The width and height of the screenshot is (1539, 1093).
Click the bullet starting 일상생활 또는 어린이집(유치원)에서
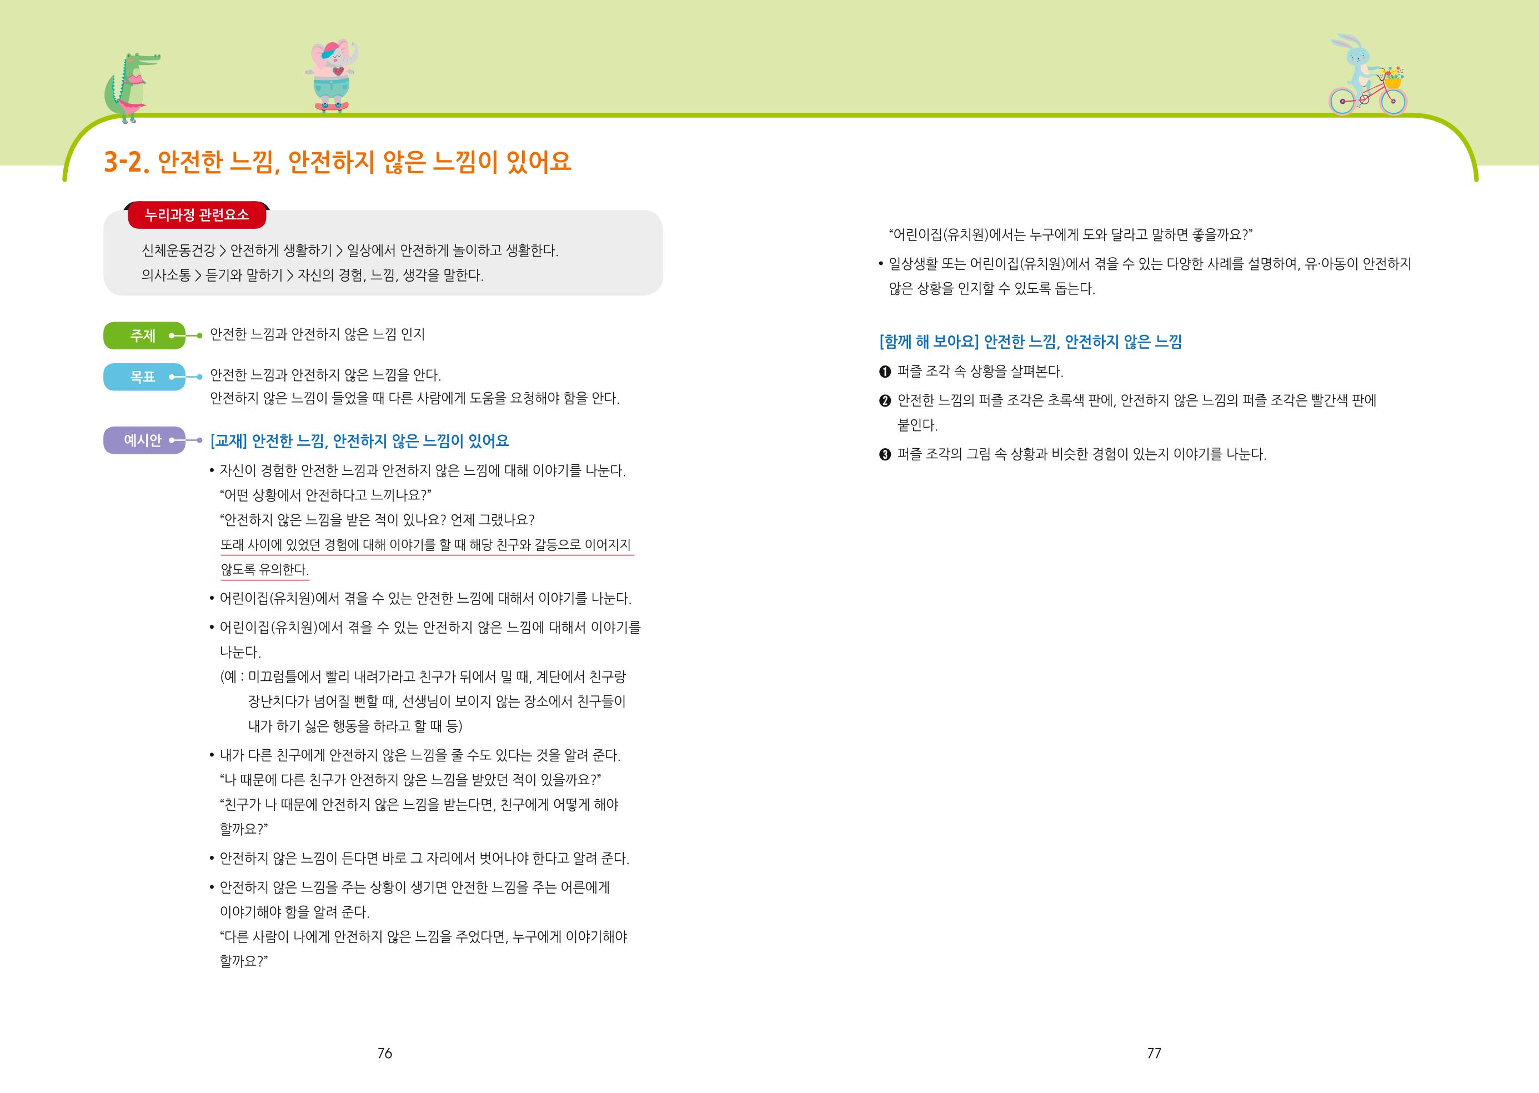(1145, 264)
